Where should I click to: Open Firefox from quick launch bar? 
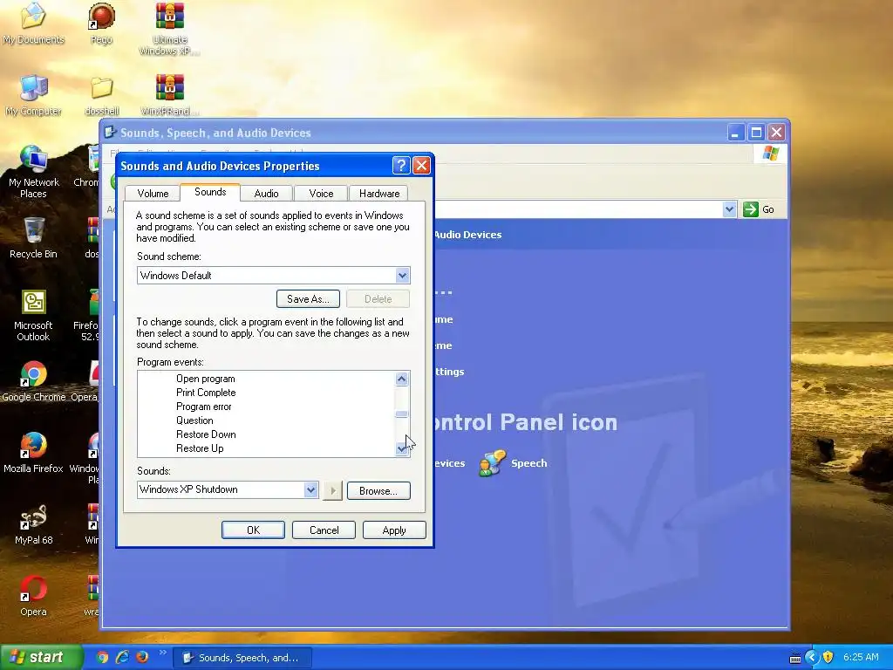pyautogui.click(x=142, y=657)
